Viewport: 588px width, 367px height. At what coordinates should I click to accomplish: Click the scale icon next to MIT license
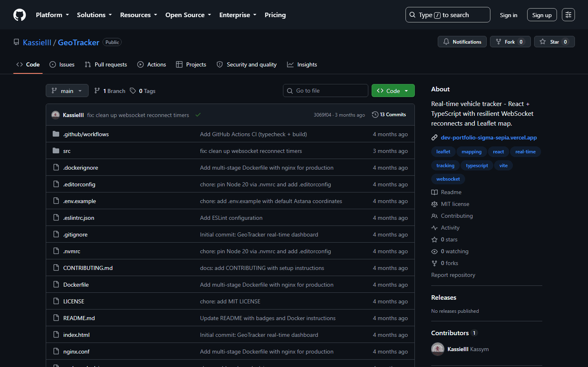tap(434, 204)
